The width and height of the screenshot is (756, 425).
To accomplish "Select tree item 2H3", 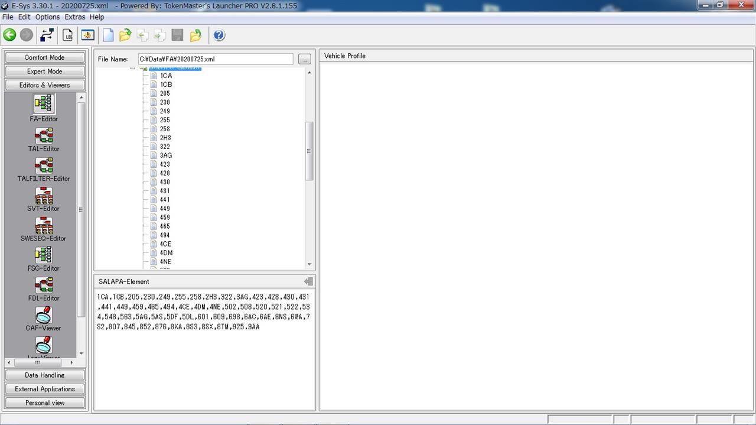I will 165,138.
